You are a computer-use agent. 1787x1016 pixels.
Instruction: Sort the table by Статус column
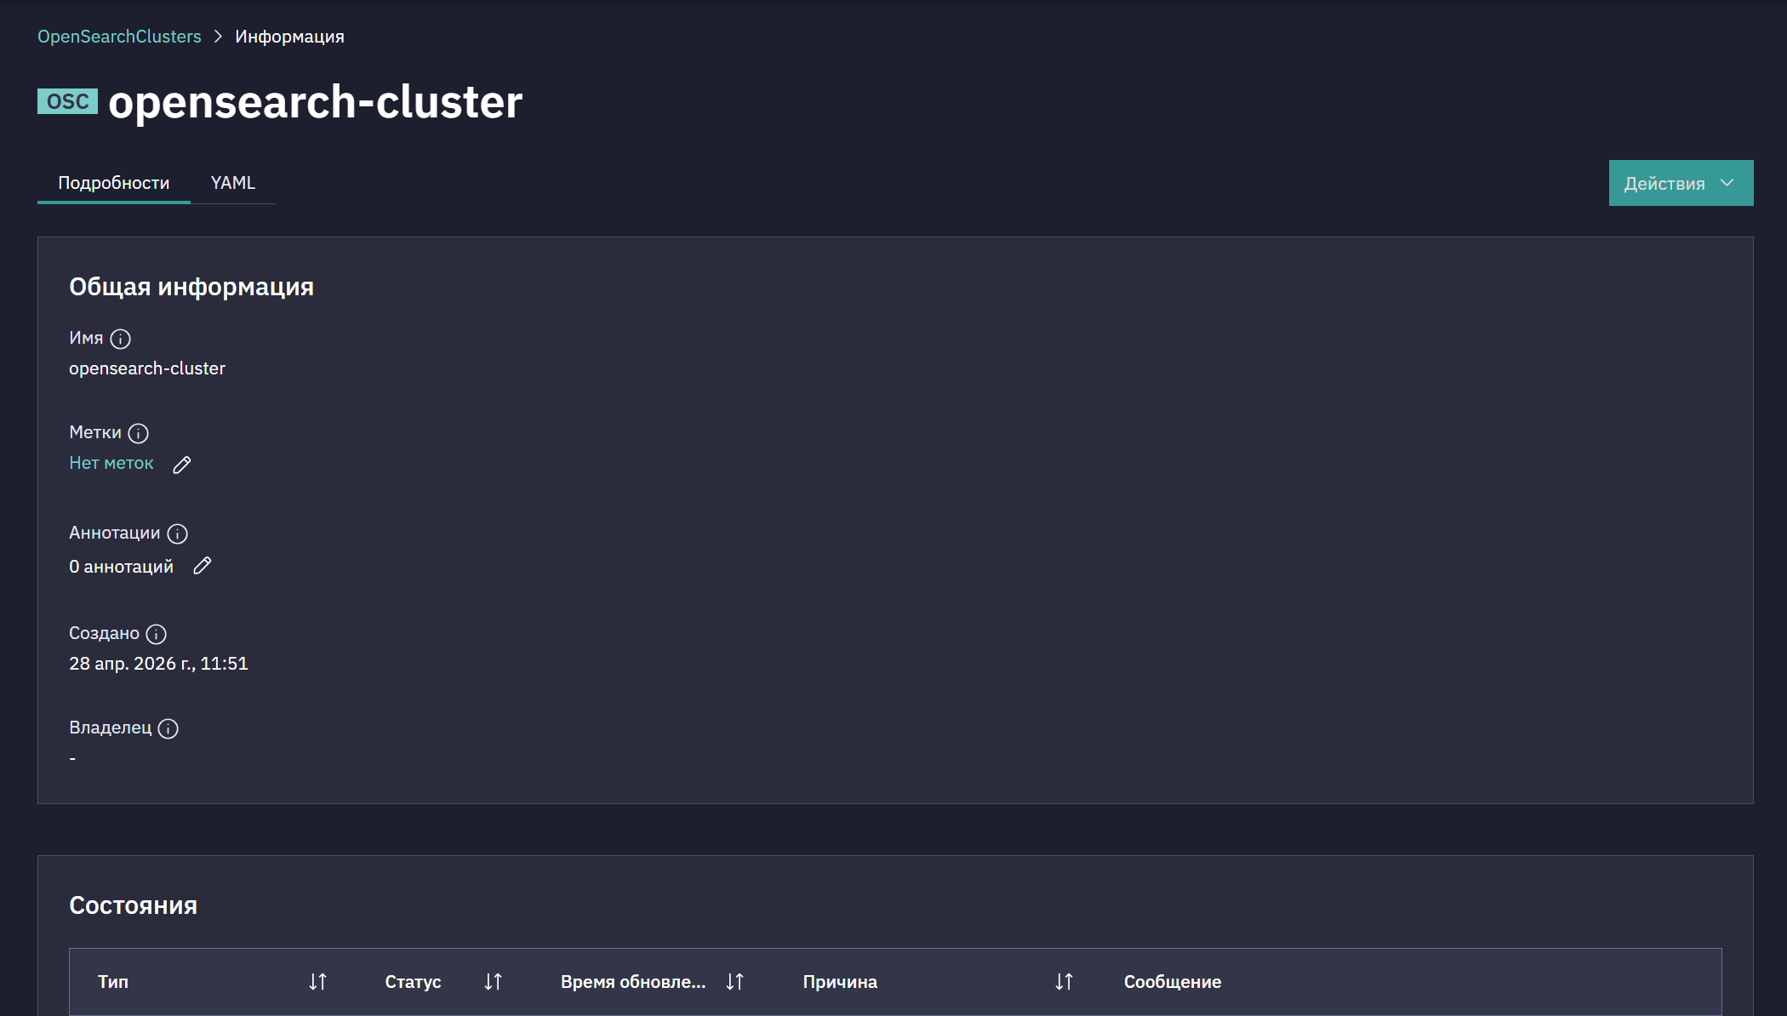coord(493,982)
